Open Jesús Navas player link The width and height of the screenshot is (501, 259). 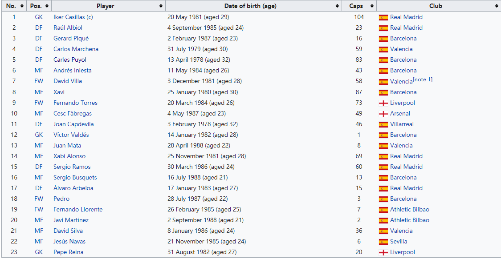click(69, 242)
